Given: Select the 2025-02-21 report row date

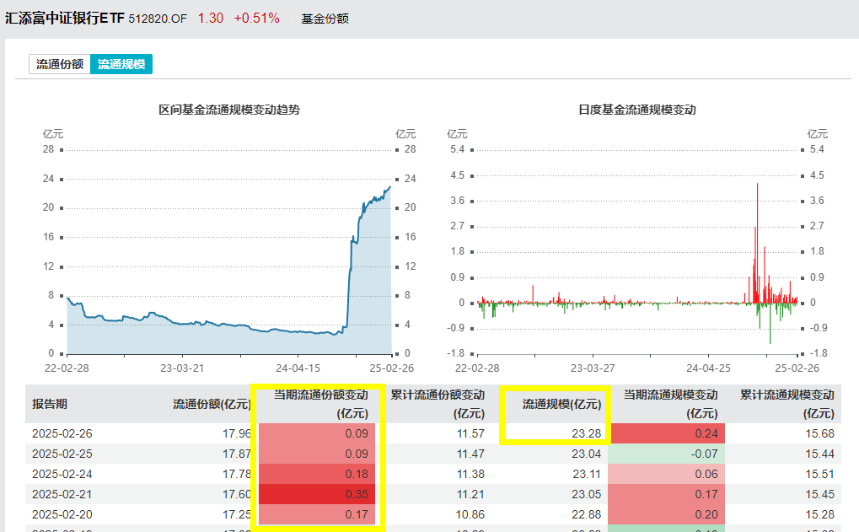Looking at the screenshot, I should [x=62, y=494].
